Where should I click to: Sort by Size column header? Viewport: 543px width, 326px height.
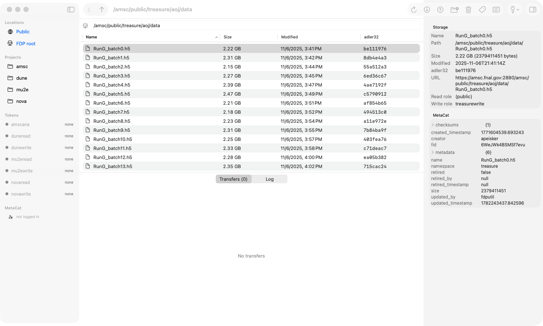pos(249,37)
